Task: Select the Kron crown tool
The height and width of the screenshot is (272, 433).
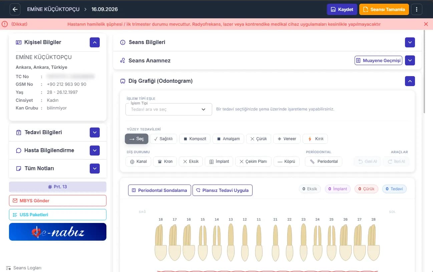Action: pos(165,162)
